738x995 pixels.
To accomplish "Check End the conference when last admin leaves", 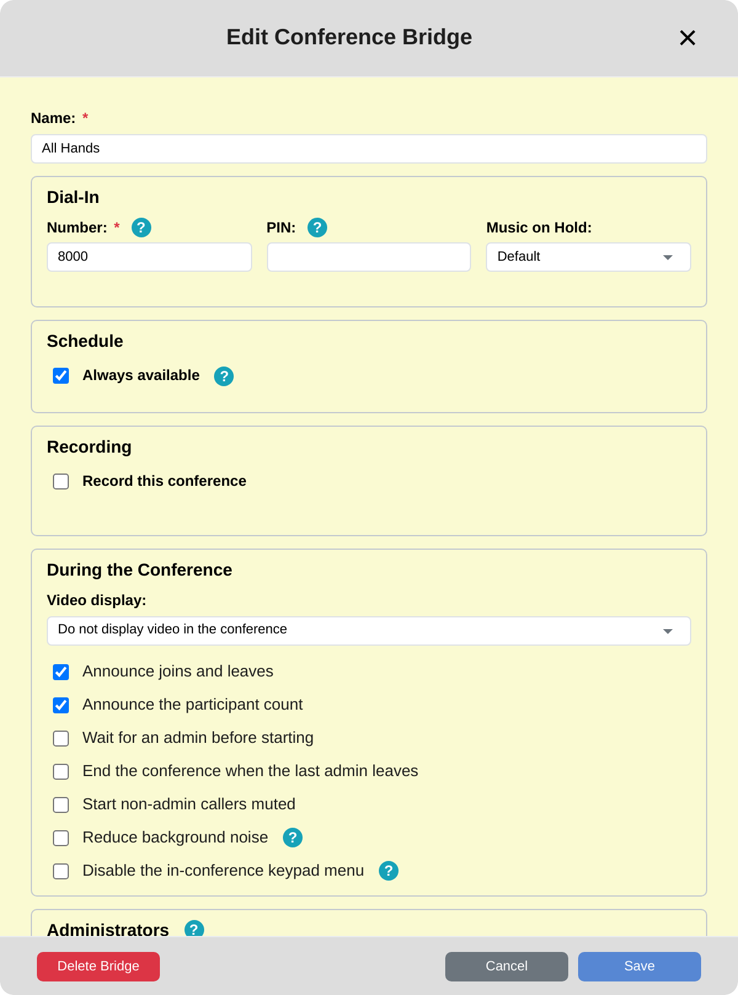I will click(x=61, y=772).
